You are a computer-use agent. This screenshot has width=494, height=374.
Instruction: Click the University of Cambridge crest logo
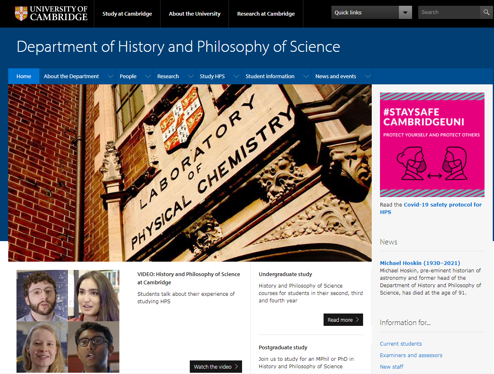pos(21,14)
